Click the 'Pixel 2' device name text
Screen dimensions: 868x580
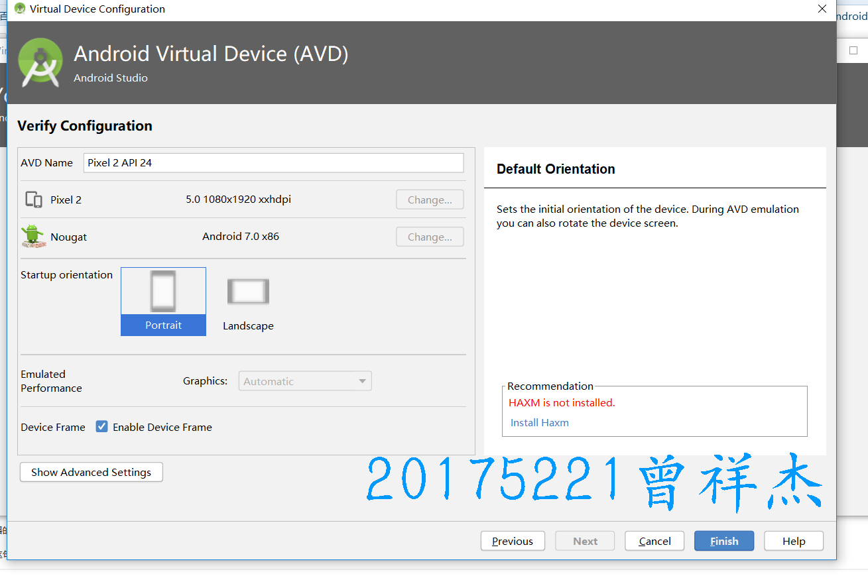[66, 200]
